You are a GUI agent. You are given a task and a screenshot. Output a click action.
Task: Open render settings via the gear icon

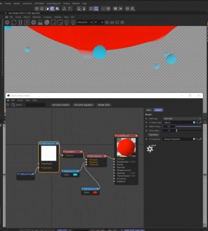[x=34, y=23]
